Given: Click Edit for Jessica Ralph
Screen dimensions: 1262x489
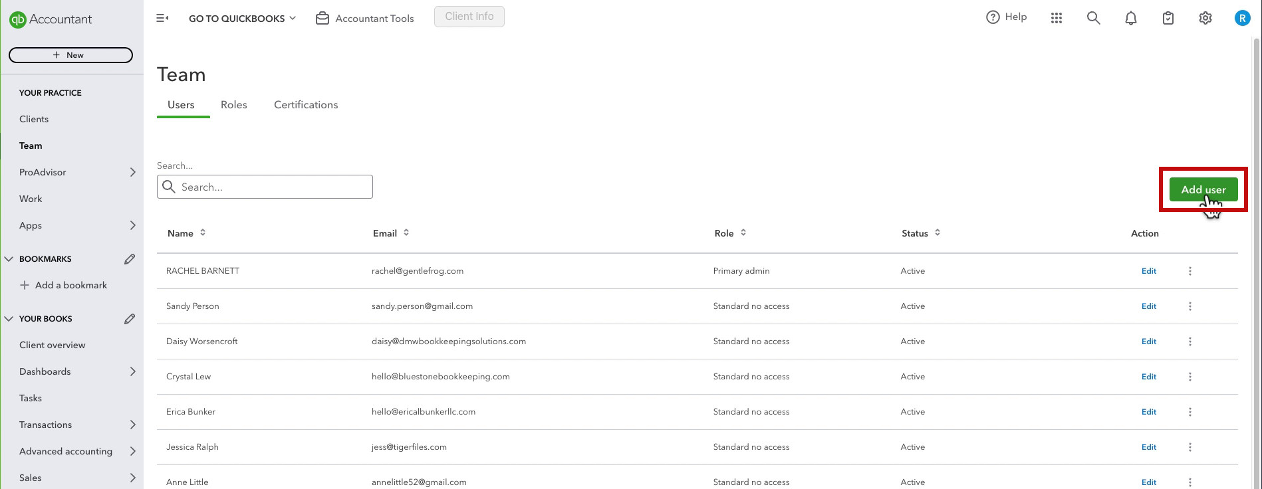Looking at the screenshot, I should [x=1149, y=447].
